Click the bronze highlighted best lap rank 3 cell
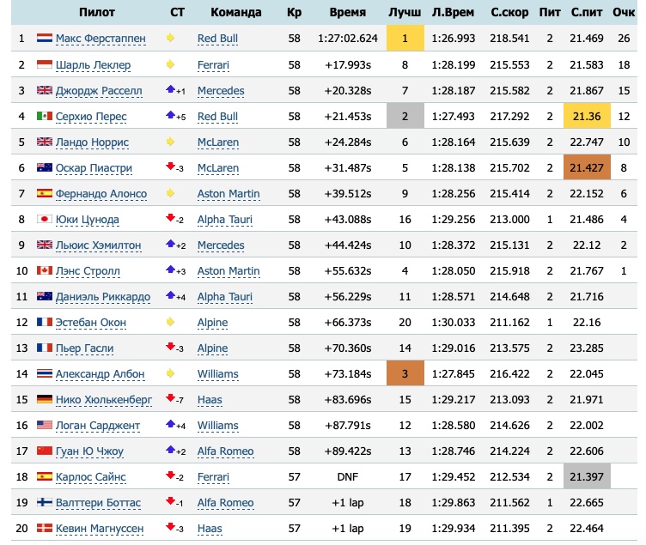646x545 pixels. click(405, 373)
